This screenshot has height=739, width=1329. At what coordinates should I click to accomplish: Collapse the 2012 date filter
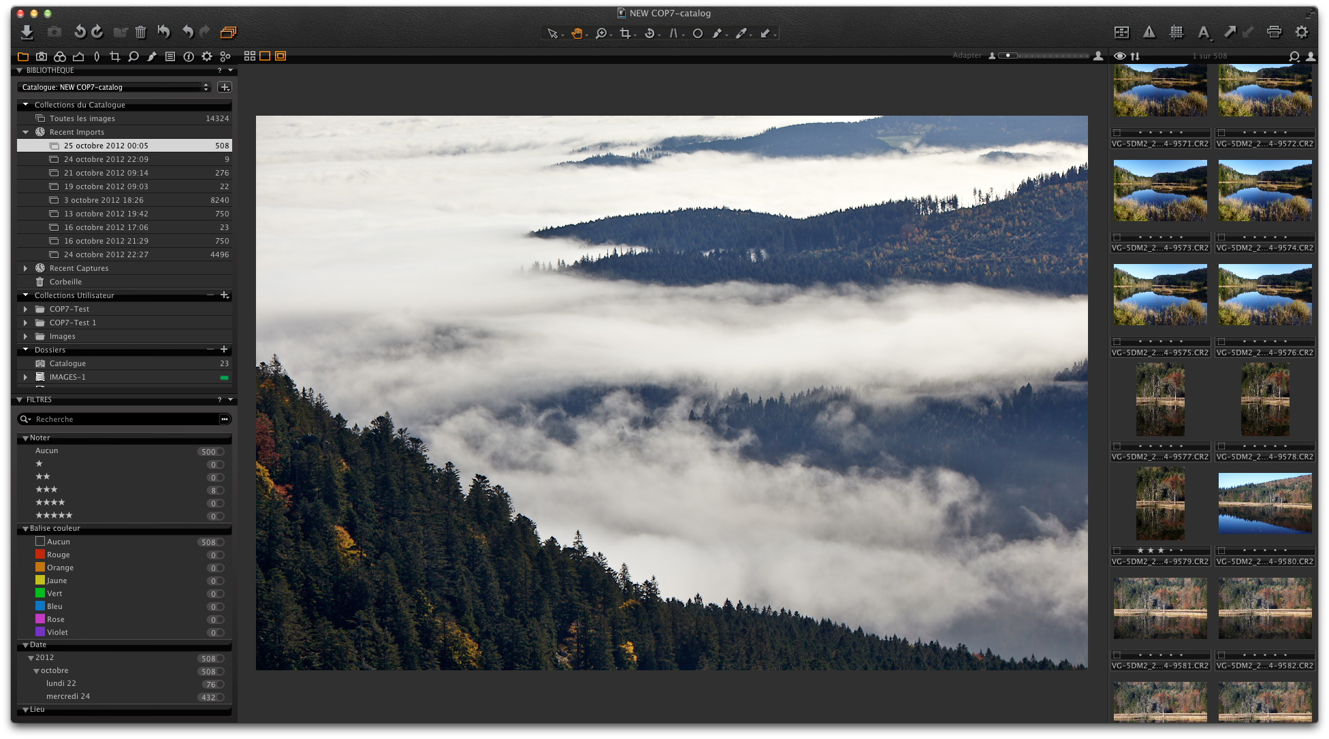coord(31,658)
